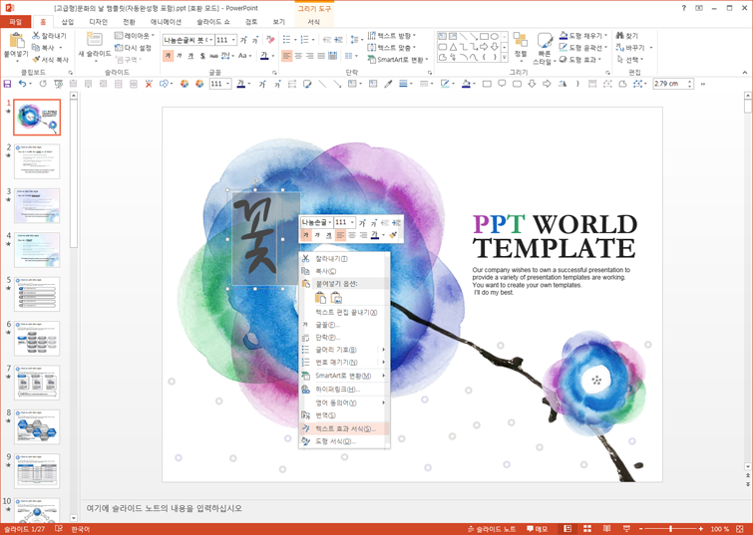The height and width of the screenshot is (535, 753).
Task: Choose Hyperlink (하이퍼링크) from context menu
Action: coord(344,390)
